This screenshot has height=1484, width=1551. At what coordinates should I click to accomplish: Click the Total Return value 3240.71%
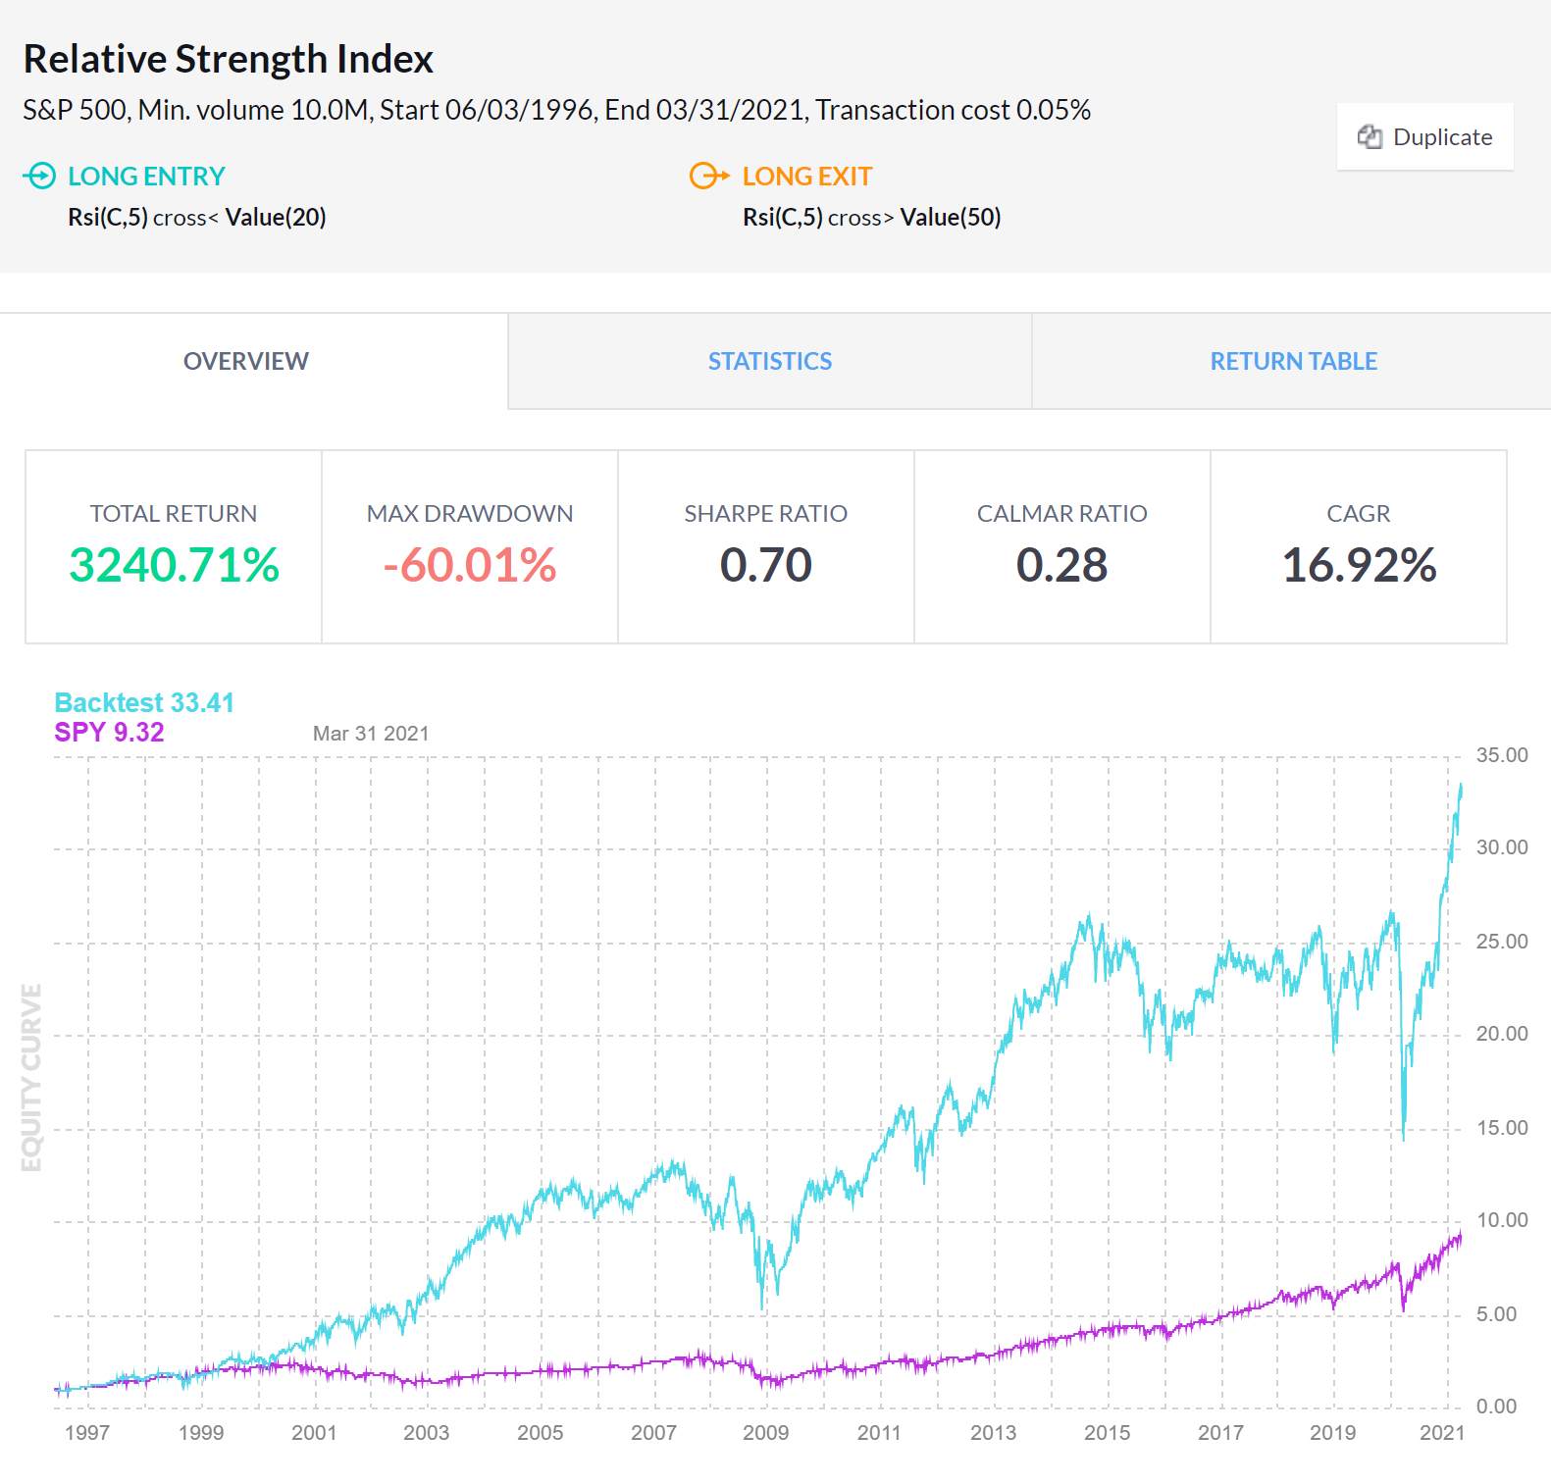point(174,565)
